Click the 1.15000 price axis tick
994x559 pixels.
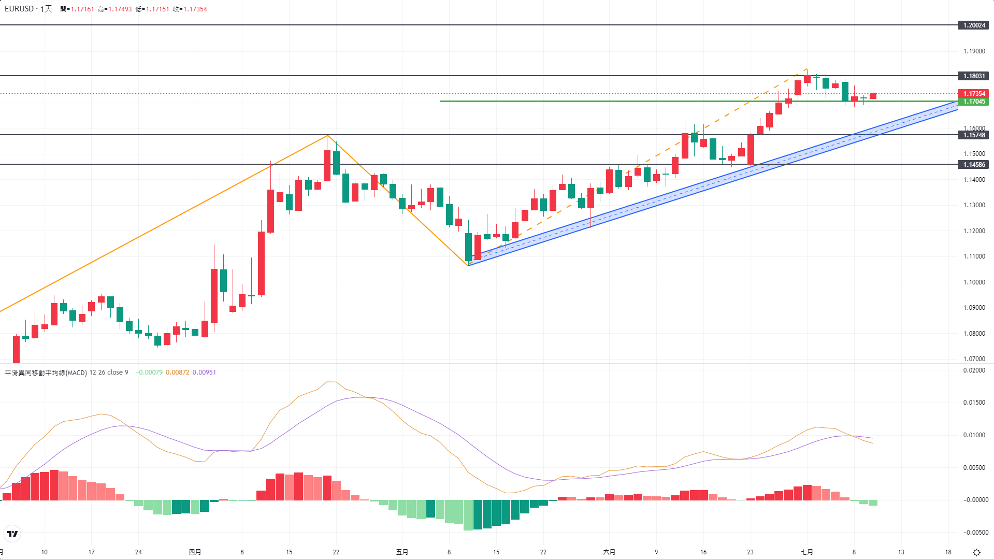(974, 154)
